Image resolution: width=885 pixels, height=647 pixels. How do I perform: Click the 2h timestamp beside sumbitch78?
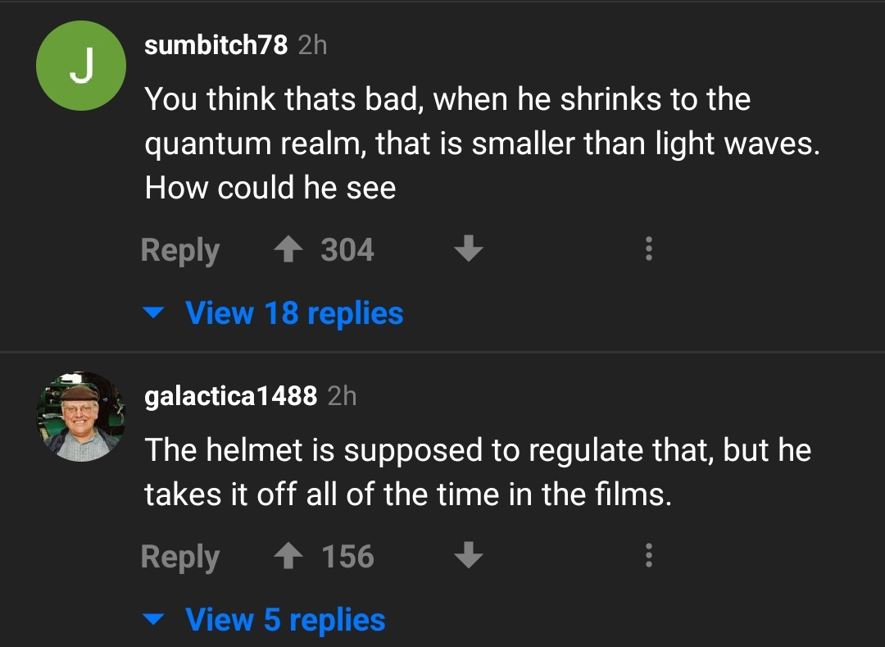point(312,45)
